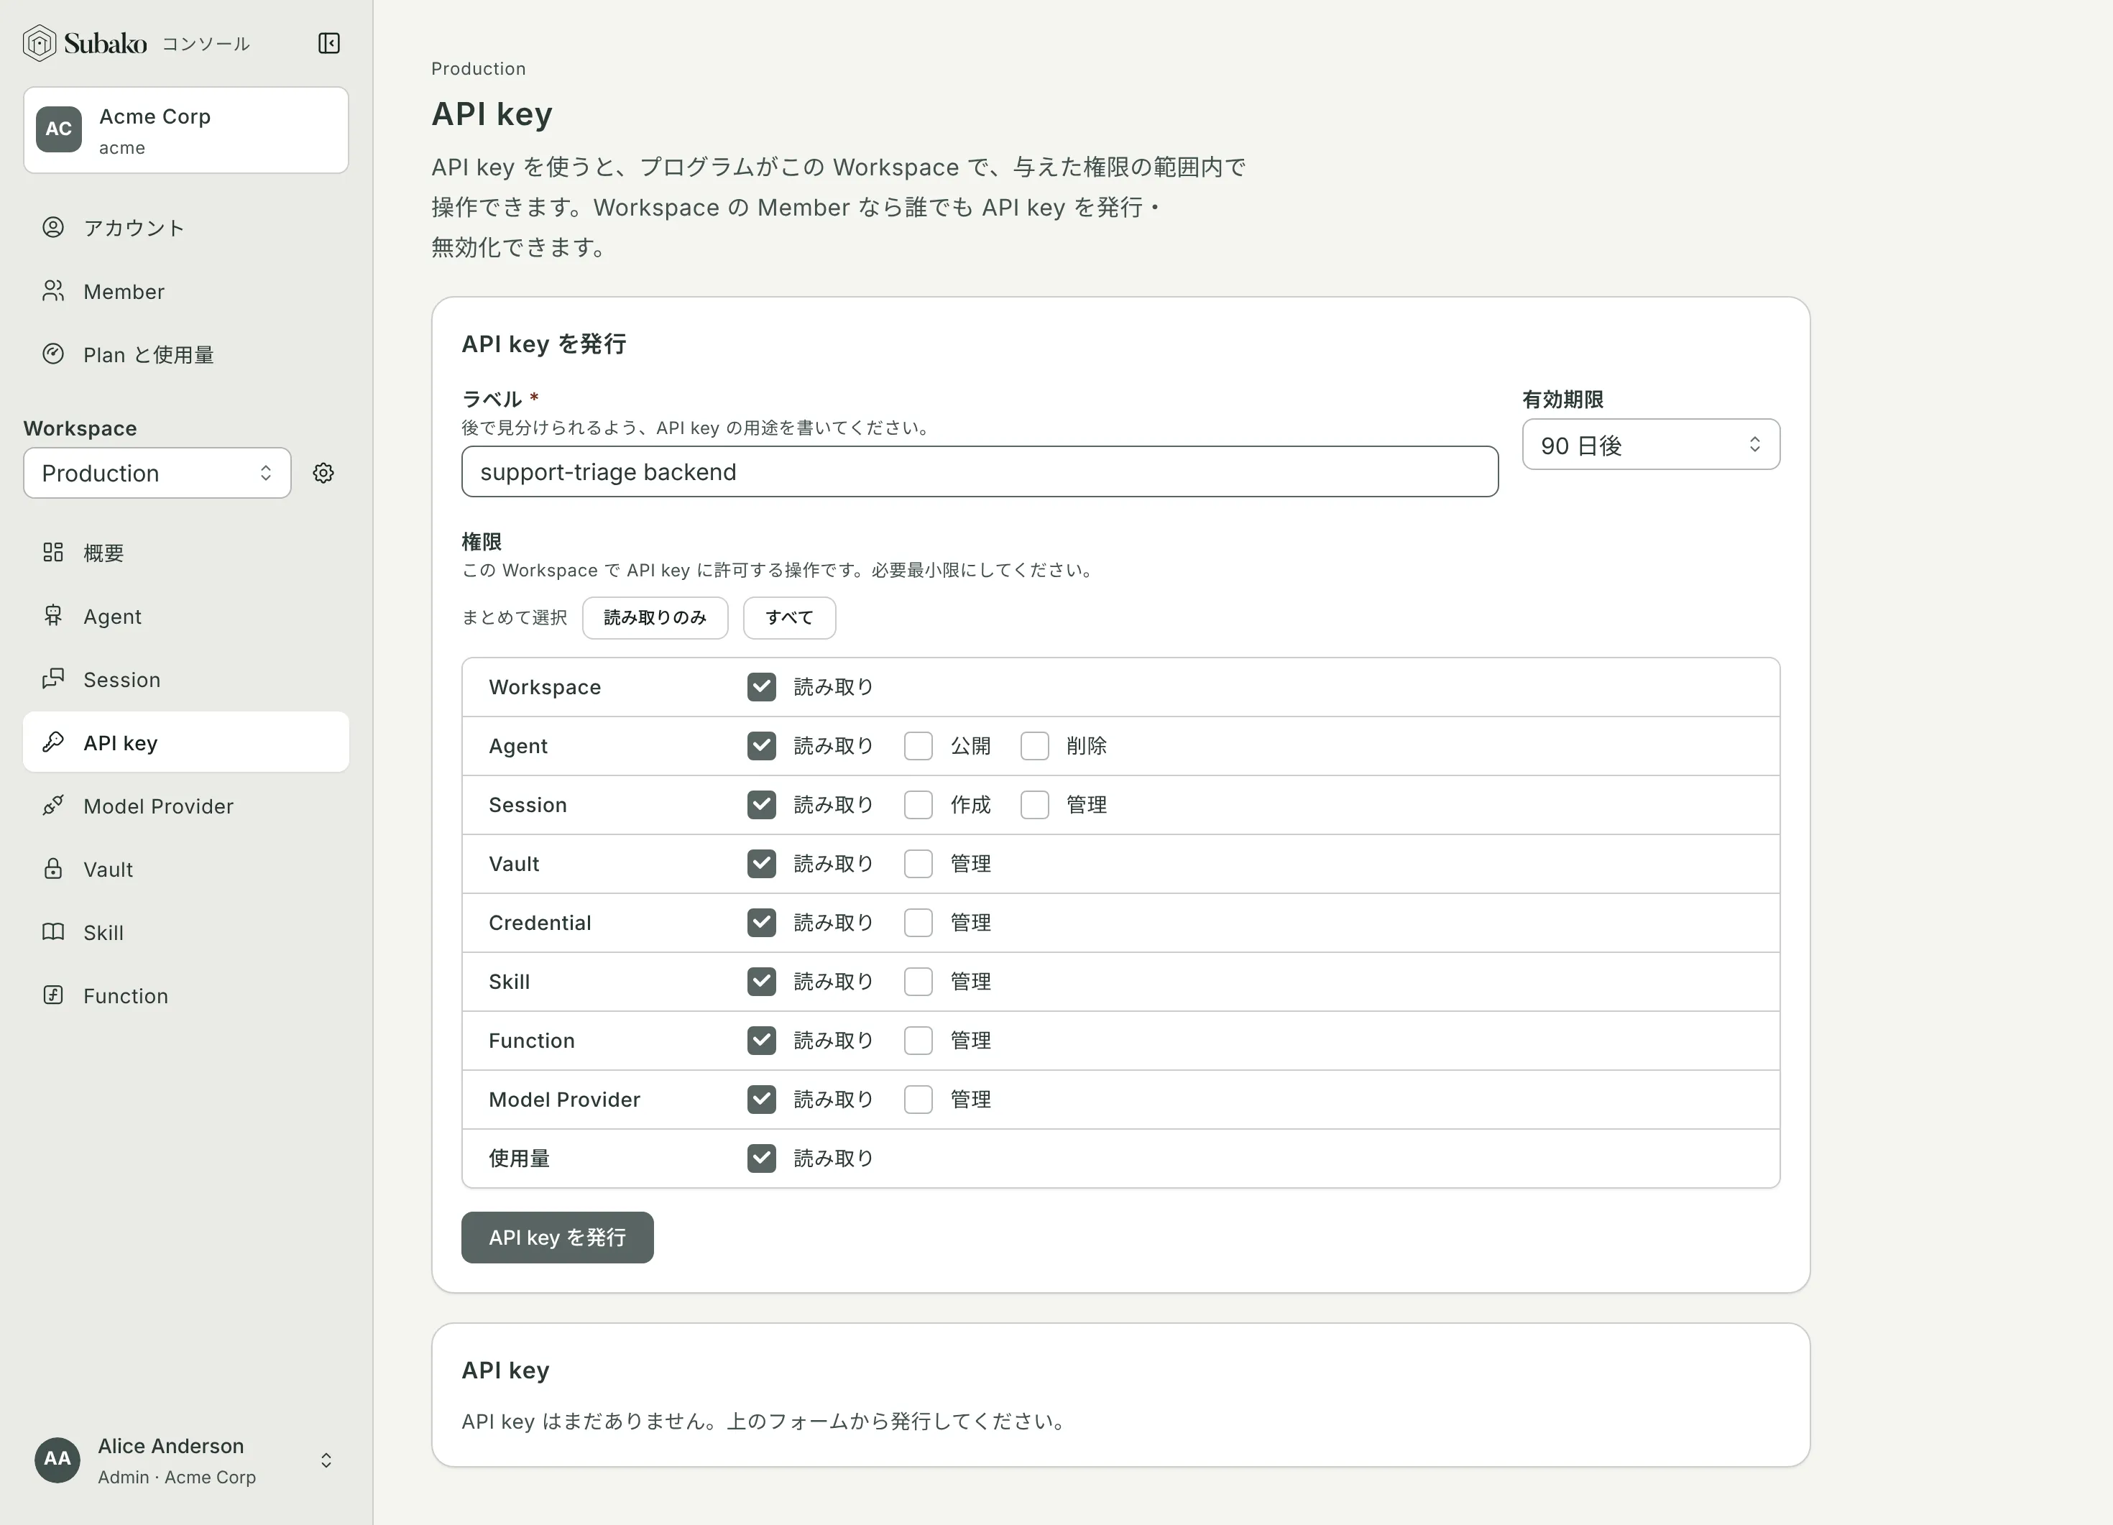Viewport: 2113px width, 1525px height.
Task: Enable Skill 管理 checkbox
Action: [x=918, y=982]
